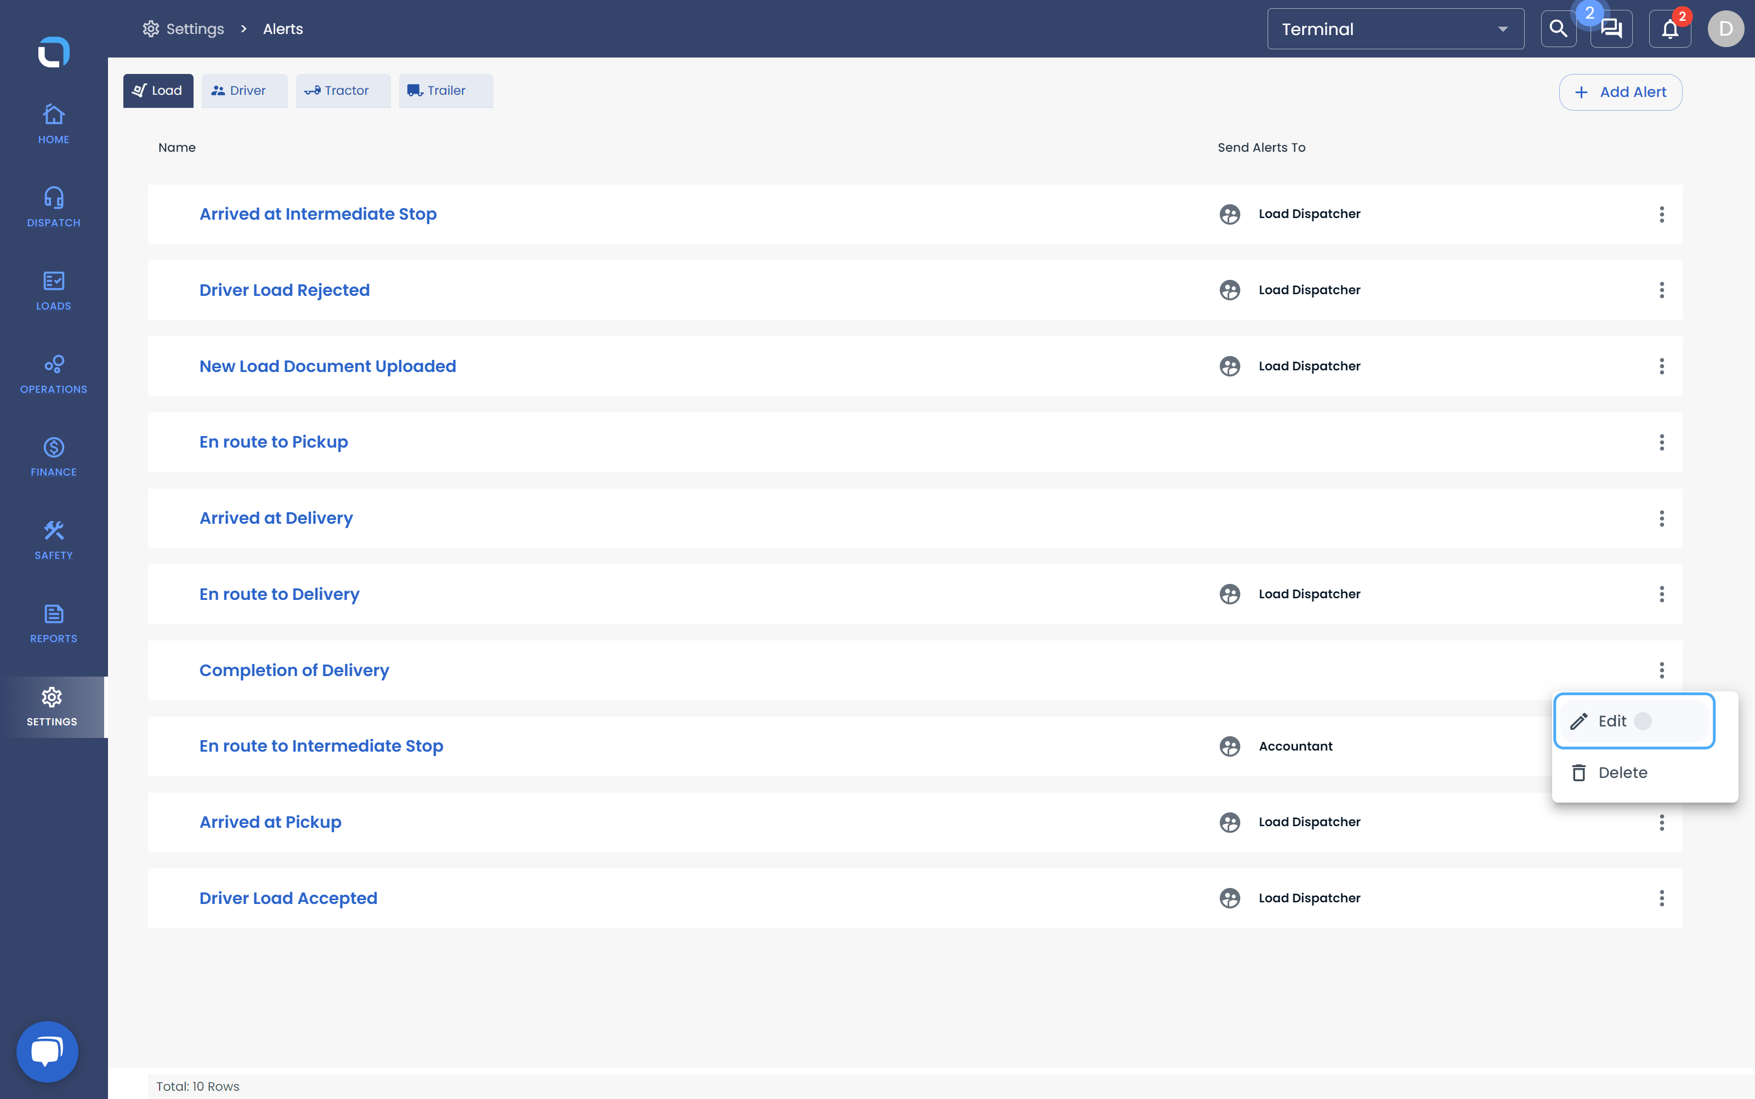
Task: Open options for Arrived at Intermediate Stop
Action: coord(1661,214)
